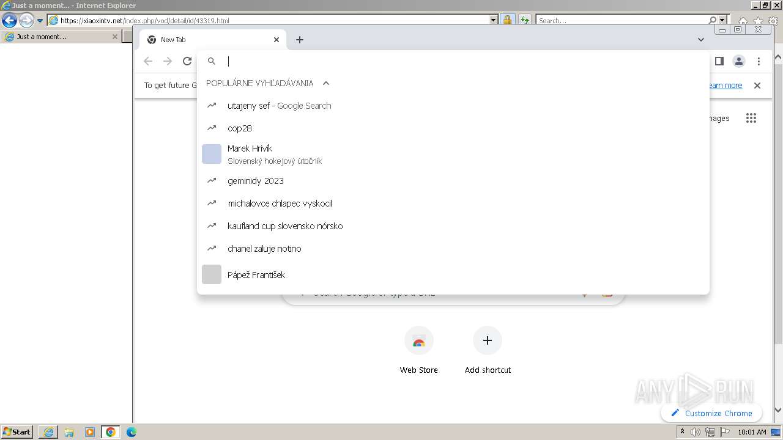The image size is (783, 440).
Task: Open Chrome side panel
Action: pyautogui.click(x=719, y=61)
